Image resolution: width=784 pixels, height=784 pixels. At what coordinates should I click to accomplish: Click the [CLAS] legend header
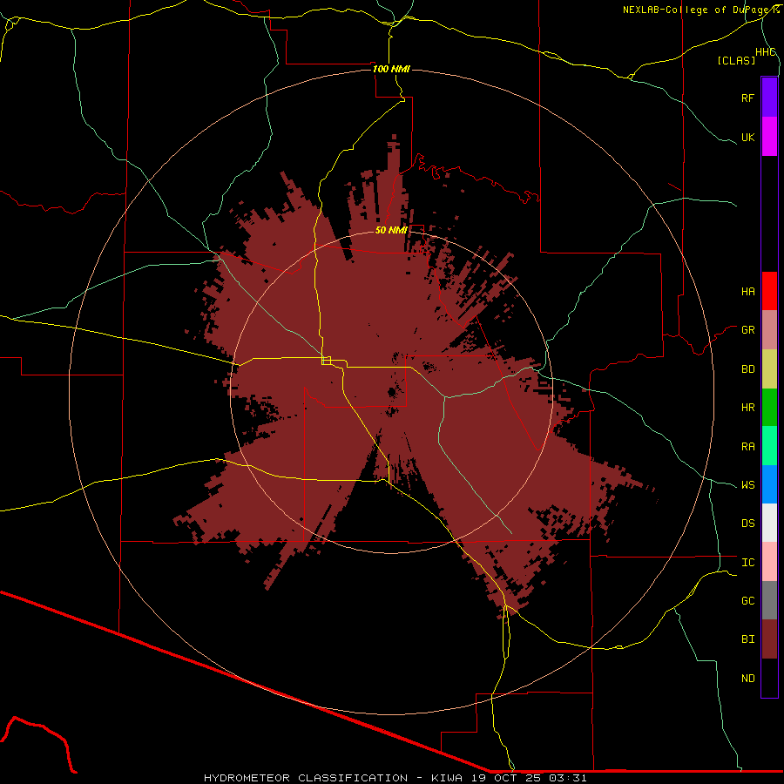tap(736, 61)
